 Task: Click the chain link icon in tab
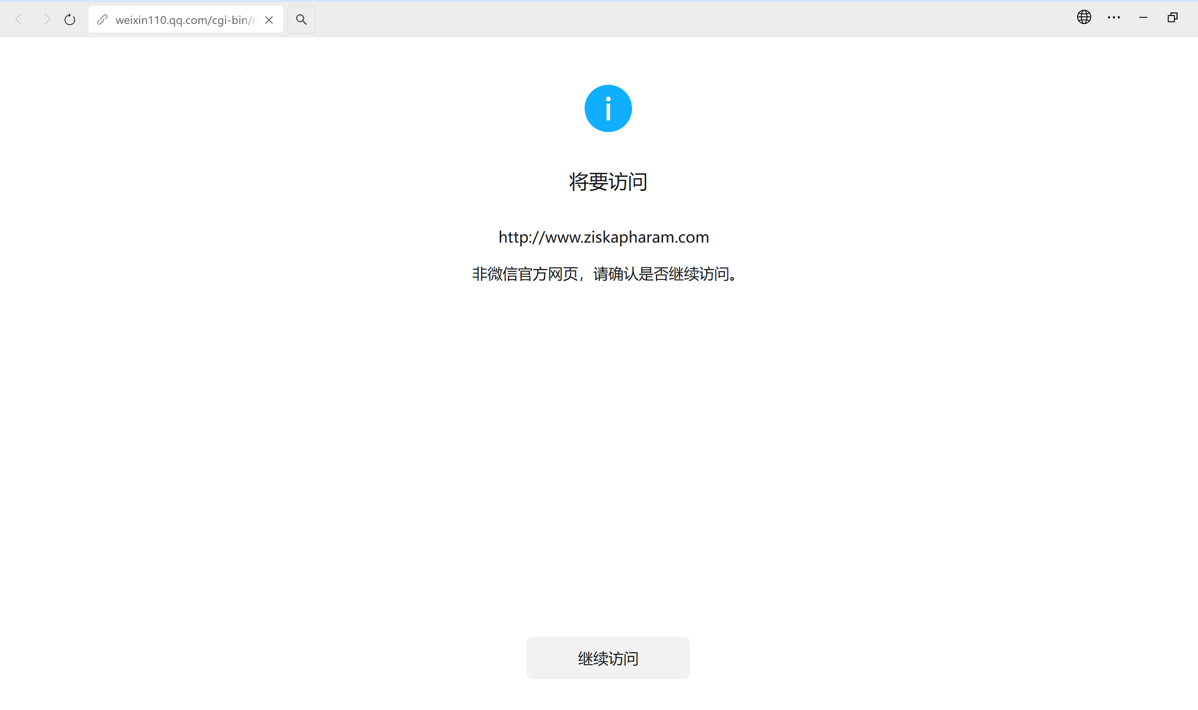tap(102, 20)
